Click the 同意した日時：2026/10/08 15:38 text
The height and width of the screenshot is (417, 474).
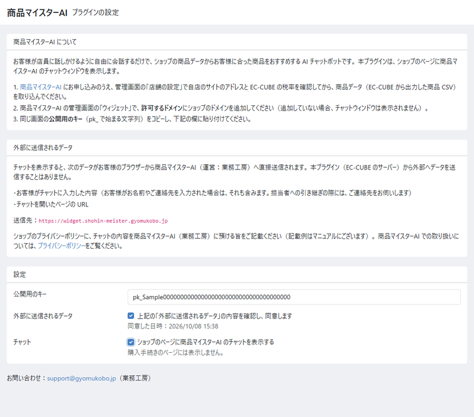tap(173, 326)
